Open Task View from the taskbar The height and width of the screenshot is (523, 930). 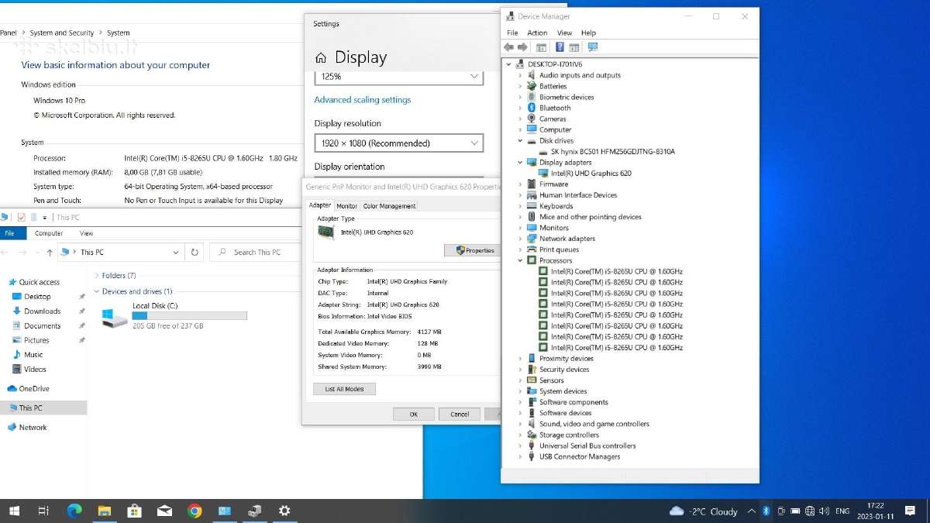click(x=44, y=511)
